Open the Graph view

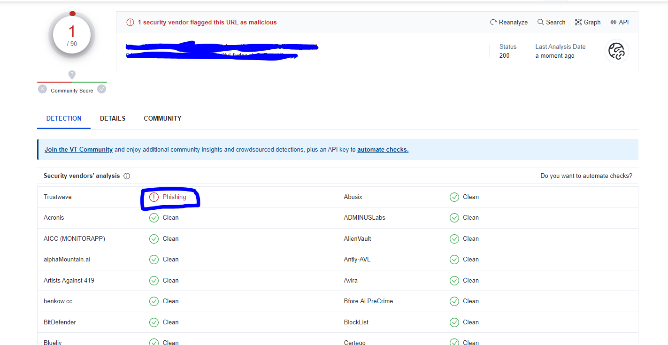click(x=588, y=22)
